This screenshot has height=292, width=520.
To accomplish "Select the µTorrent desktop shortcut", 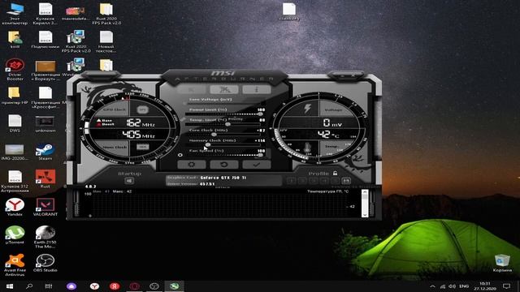I will pyautogui.click(x=15, y=234).
